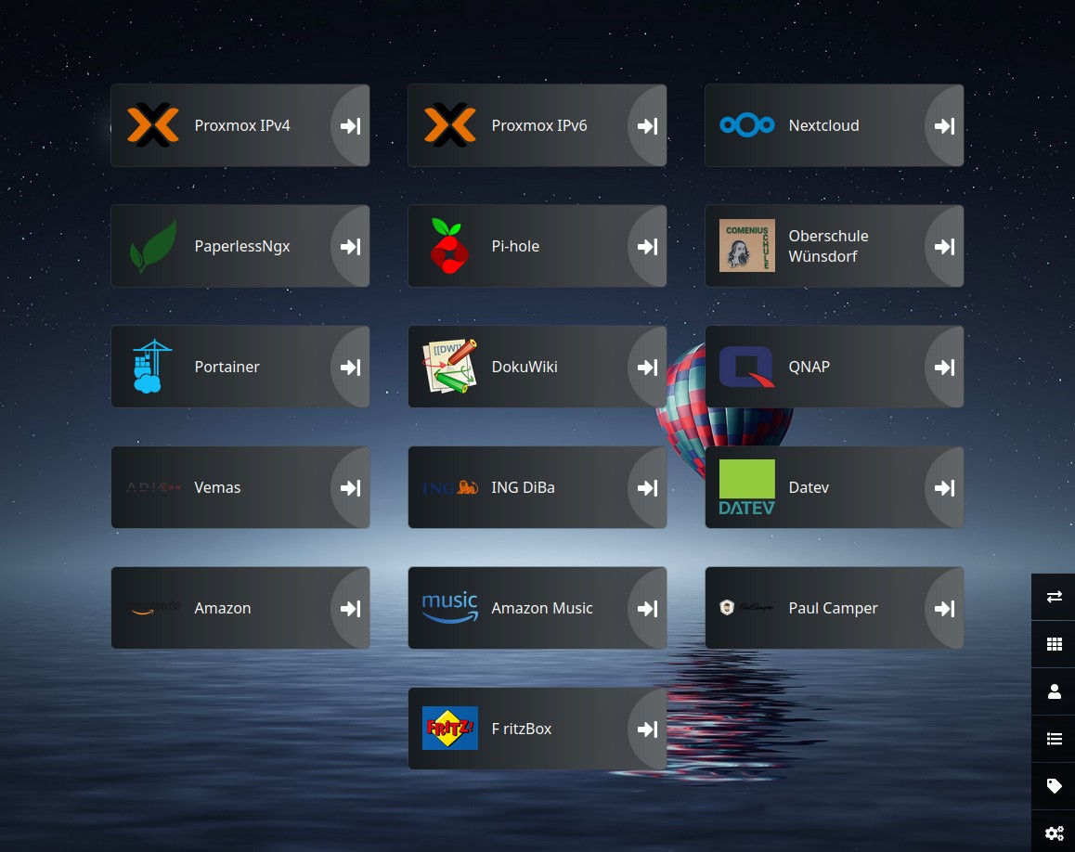Click the "PaperlessNgx" label
The image size is (1075, 852).
tap(242, 247)
